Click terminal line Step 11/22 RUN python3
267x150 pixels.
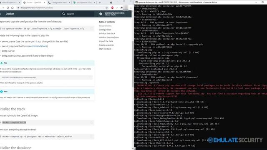[x=166, y=77]
